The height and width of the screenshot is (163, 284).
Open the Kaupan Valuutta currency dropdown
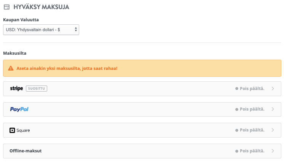pos(41,29)
